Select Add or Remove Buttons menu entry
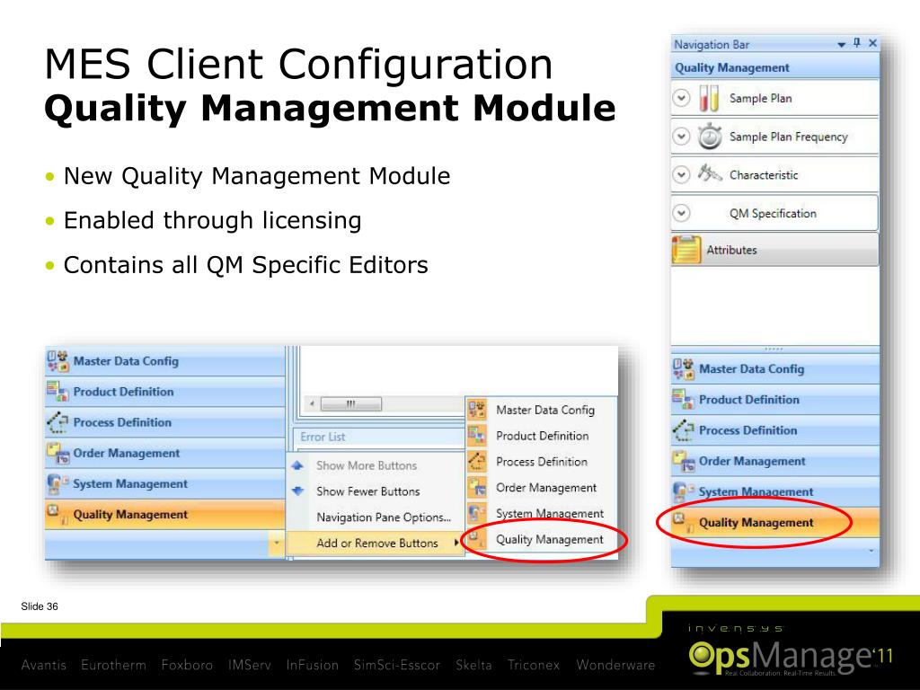The height and width of the screenshot is (690, 920). pos(376,543)
